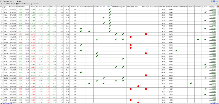219x104 pixels.
Task: Click the refresh arrows icon next to Last
Action: click(31, 4)
